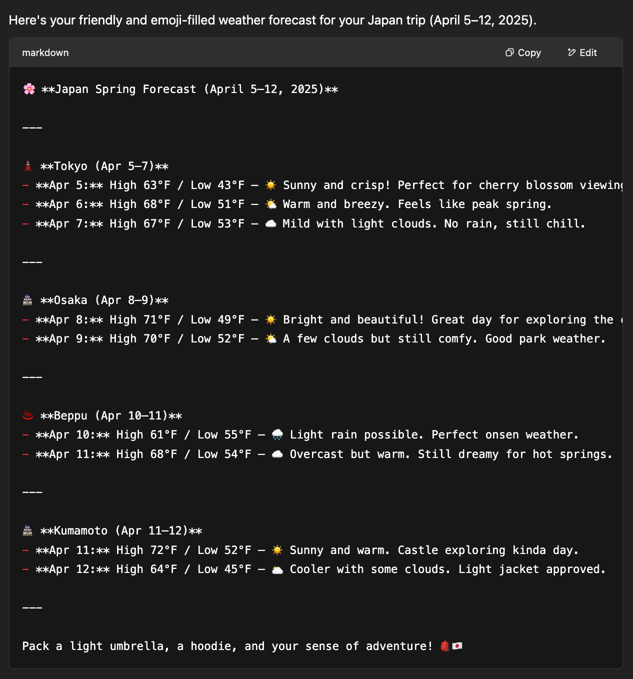The height and width of the screenshot is (679, 633).
Task: Click the introductory sentence above the code block
Action: click(x=272, y=20)
